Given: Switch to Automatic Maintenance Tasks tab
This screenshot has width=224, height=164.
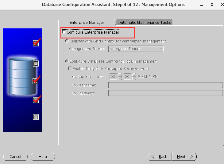Looking at the screenshot, I should 145,22.
